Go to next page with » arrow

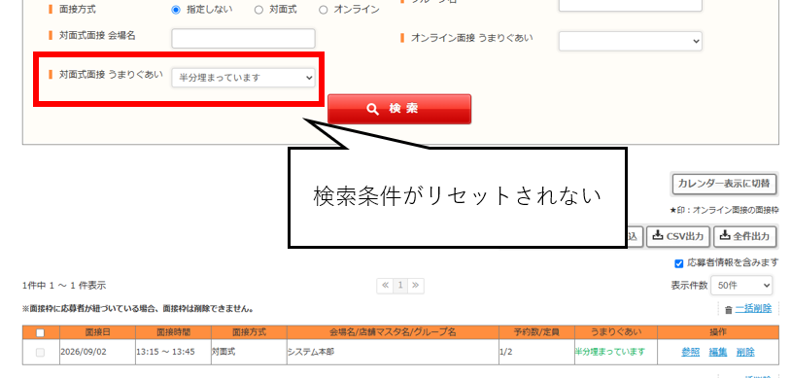416,285
